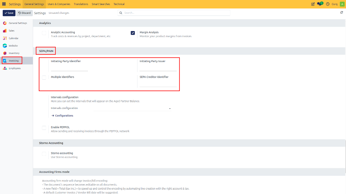The width and height of the screenshot is (346, 194).
Task: Focus the Initiating Party Issuer field
Action: [x=158, y=68]
